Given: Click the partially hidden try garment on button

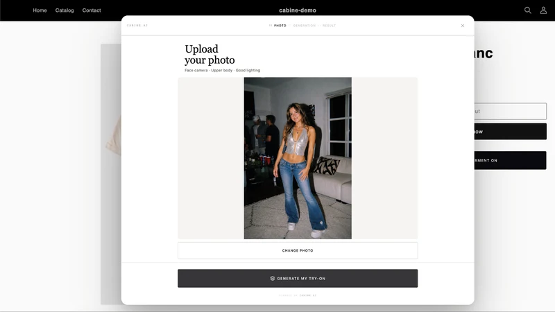Looking at the screenshot, I should coord(510,160).
